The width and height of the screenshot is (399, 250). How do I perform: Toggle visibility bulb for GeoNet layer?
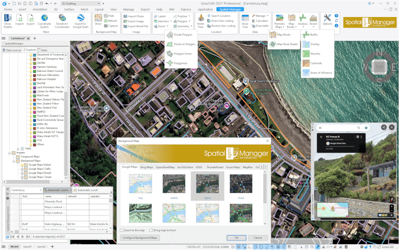[x=31, y=63]
